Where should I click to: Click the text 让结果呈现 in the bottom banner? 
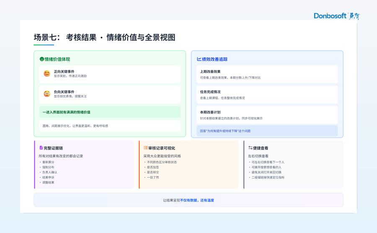tap(171, 200)
